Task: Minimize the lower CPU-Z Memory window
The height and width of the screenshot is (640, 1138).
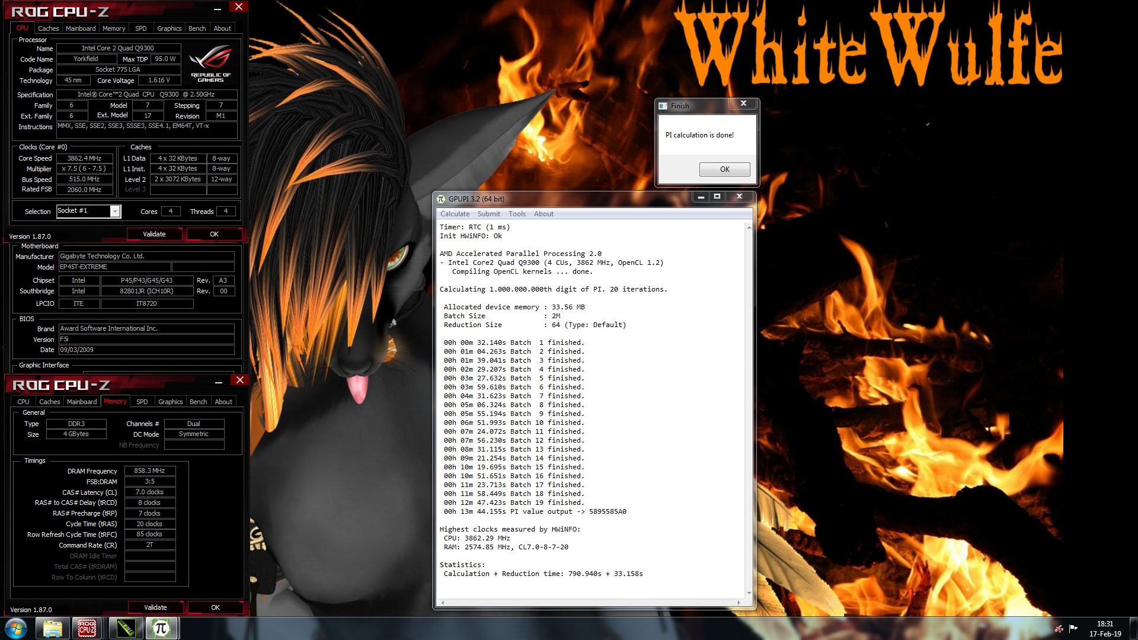Action: tap(219, 382)
